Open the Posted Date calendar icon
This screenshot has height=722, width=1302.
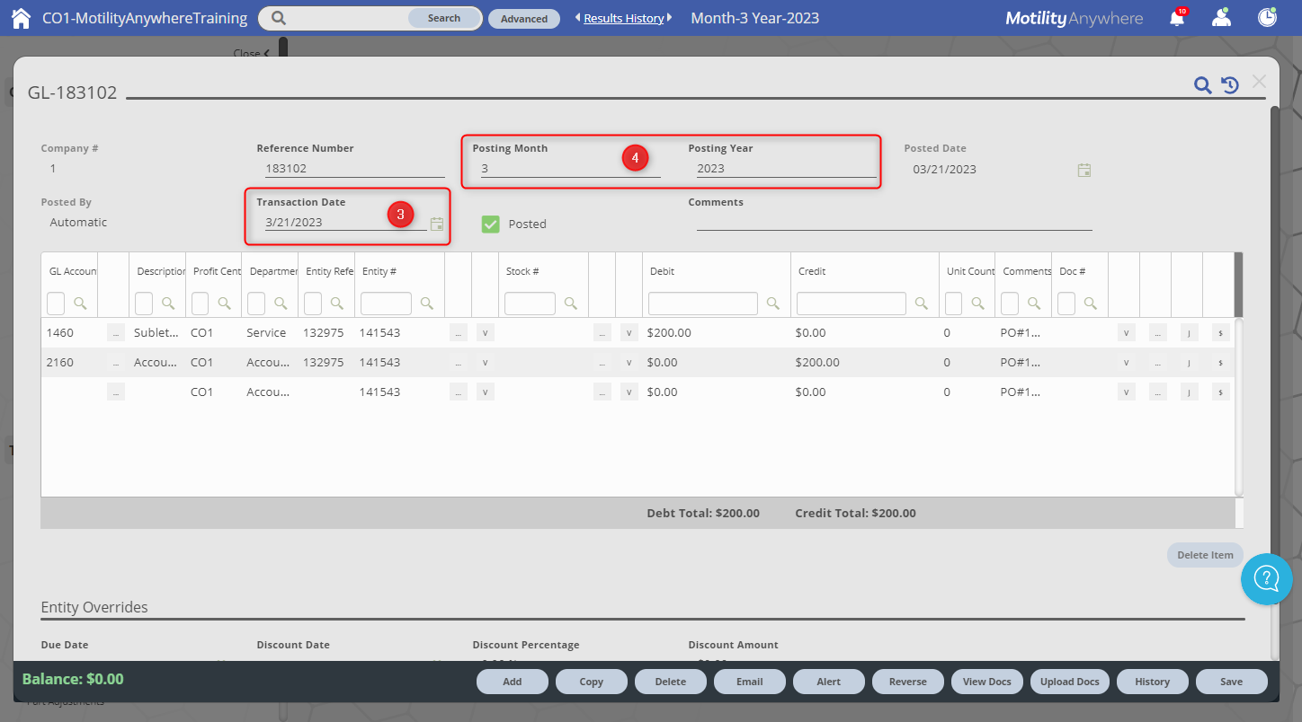point(1084,170)
